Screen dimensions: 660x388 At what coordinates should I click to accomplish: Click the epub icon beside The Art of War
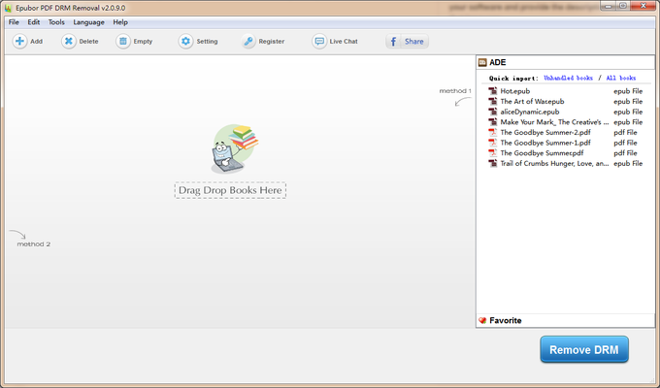coord(492,102)
